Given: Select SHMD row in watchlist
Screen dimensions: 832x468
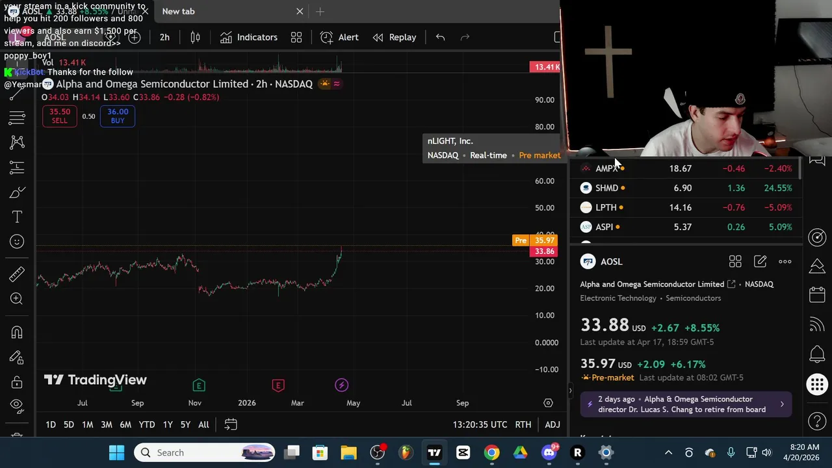Looking at the screenshot, I should click(686, 188).
